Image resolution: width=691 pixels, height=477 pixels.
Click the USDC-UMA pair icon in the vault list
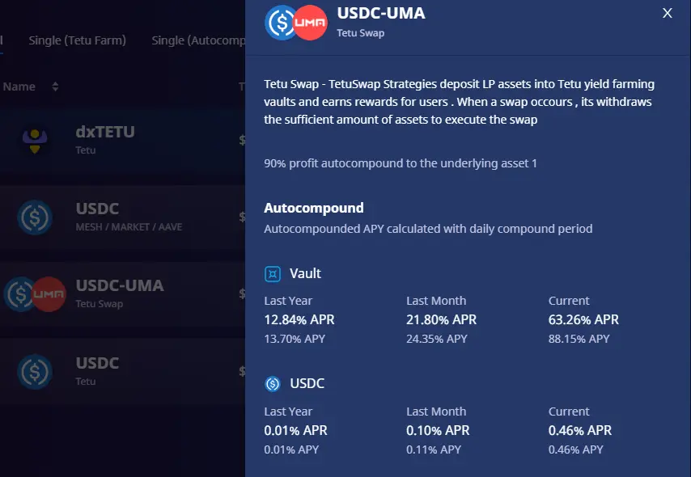click(x=36, y=294)
